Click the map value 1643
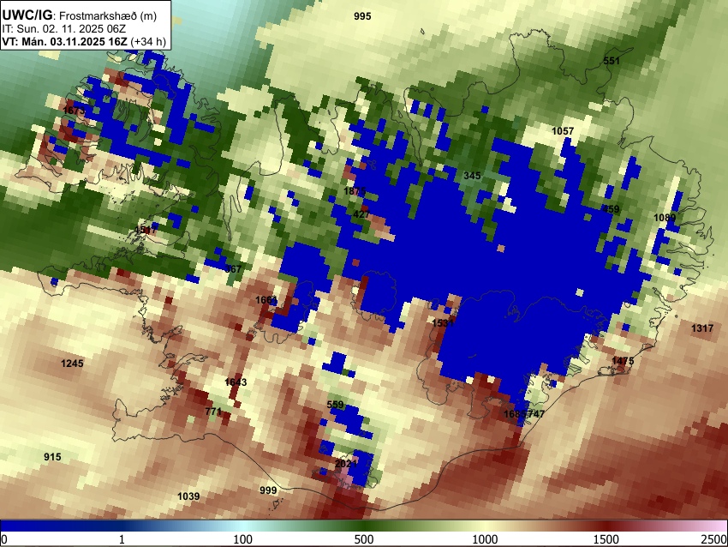The image size is (728, 547). click(236, 382)
